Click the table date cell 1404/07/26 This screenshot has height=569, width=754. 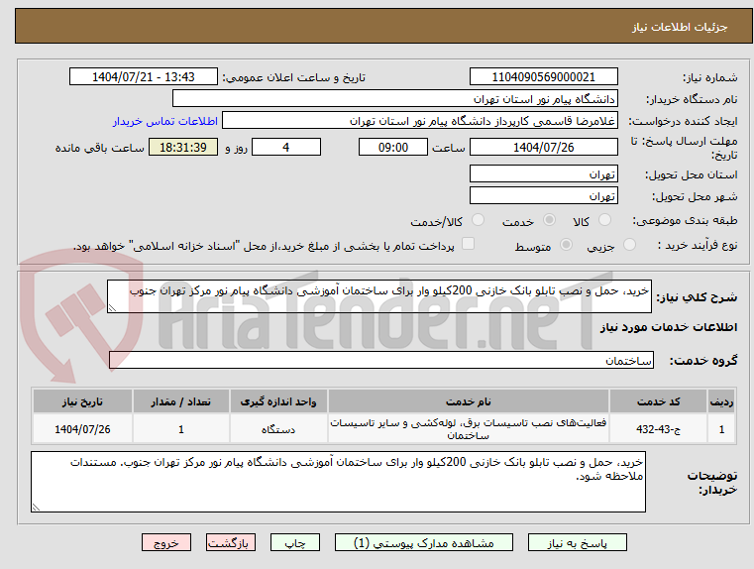click(x=82, y=429)
